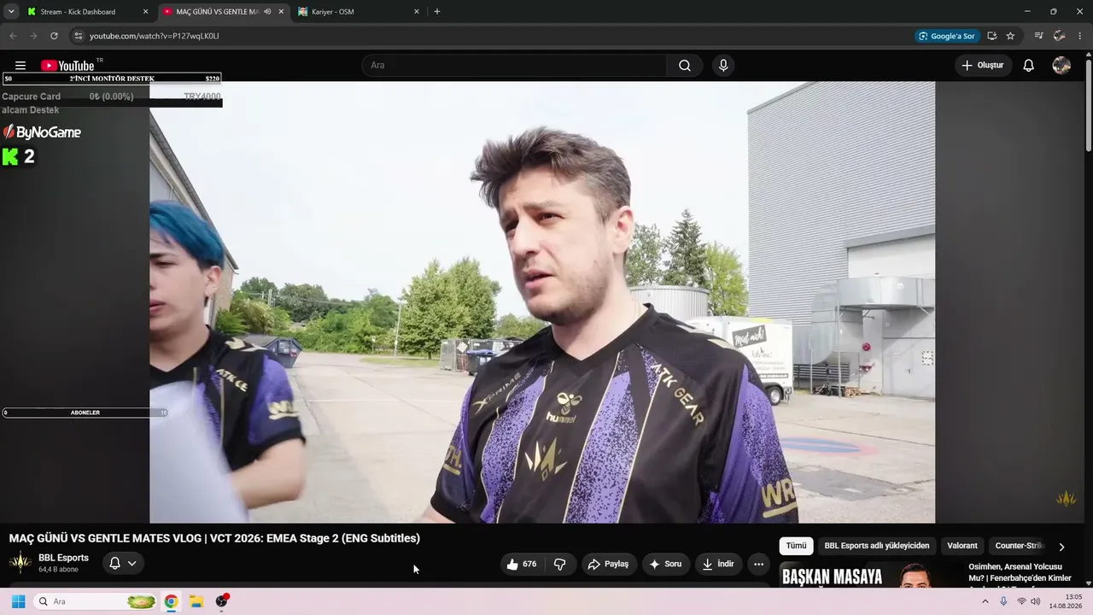Reload the page in Chrome

coord(54,36)
